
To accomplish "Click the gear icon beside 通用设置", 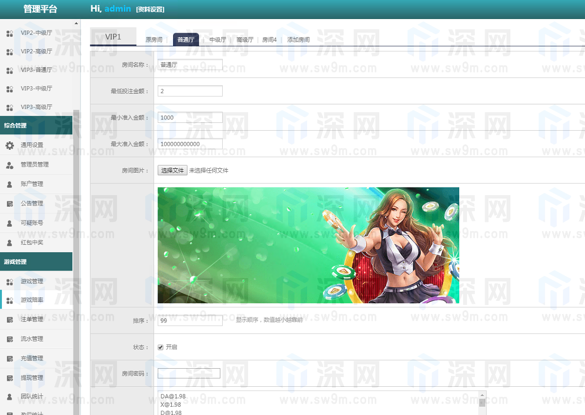I will [x=10, y=145].
